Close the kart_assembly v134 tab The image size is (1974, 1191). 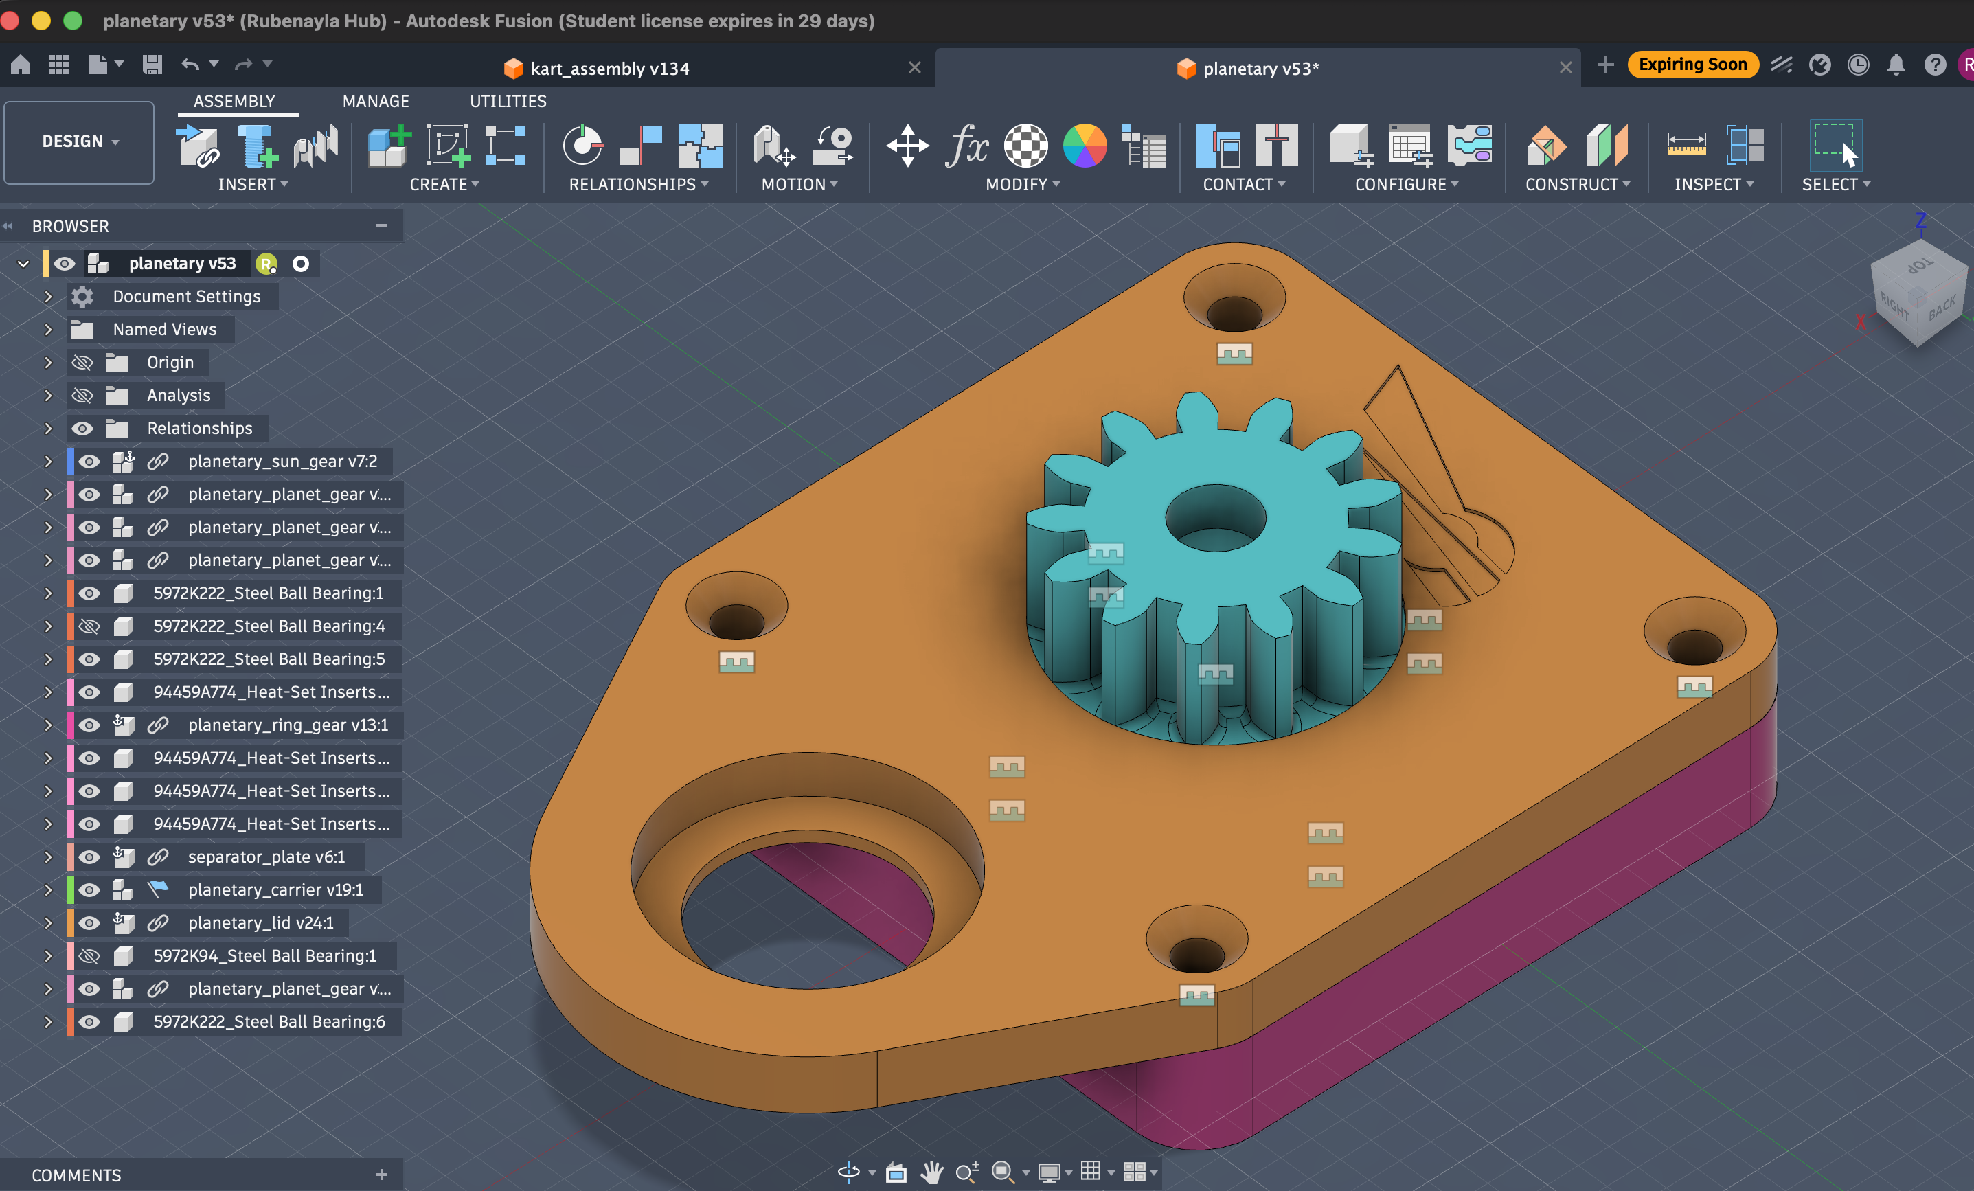914,68
